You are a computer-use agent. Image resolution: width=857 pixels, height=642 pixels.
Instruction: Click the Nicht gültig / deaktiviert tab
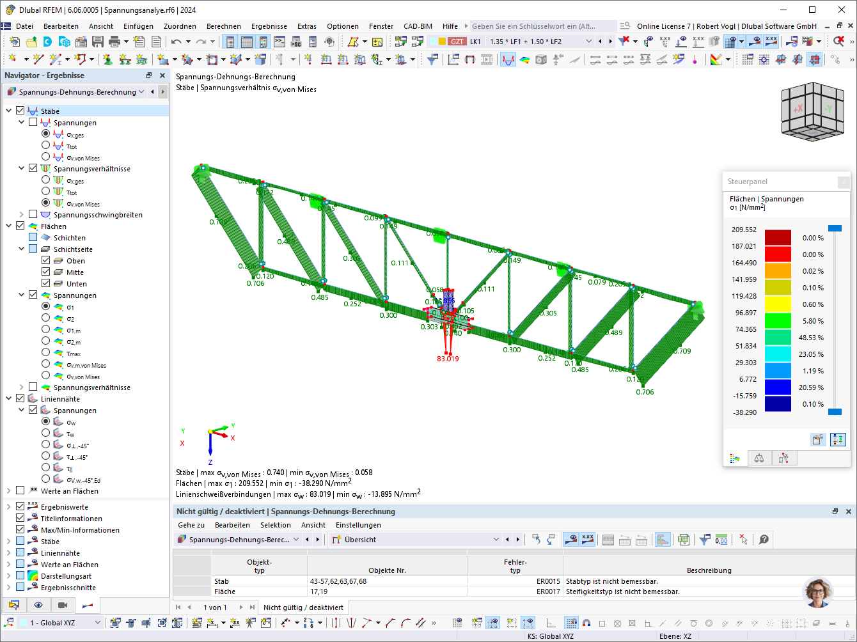pyautogui.click(x=303, y=607)
